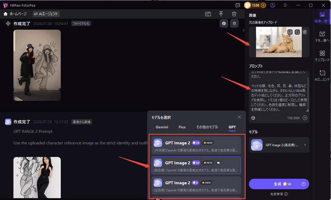
Task: Select the テキ...像へ sidebar tool
Action: click(x=322, y=36)
